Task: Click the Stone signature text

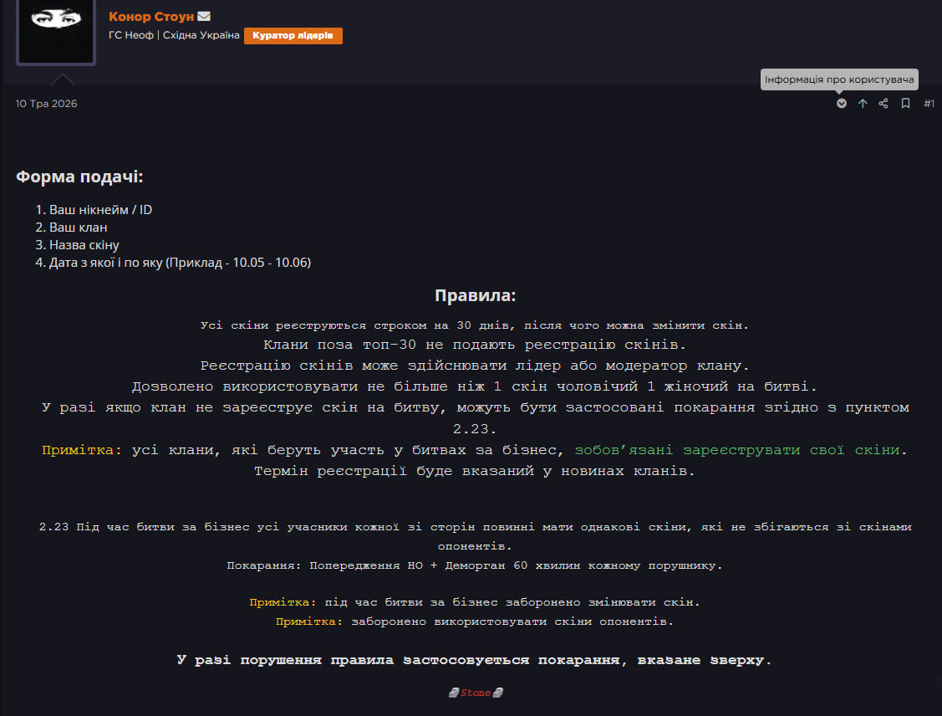Action: (x=476, y=693)
